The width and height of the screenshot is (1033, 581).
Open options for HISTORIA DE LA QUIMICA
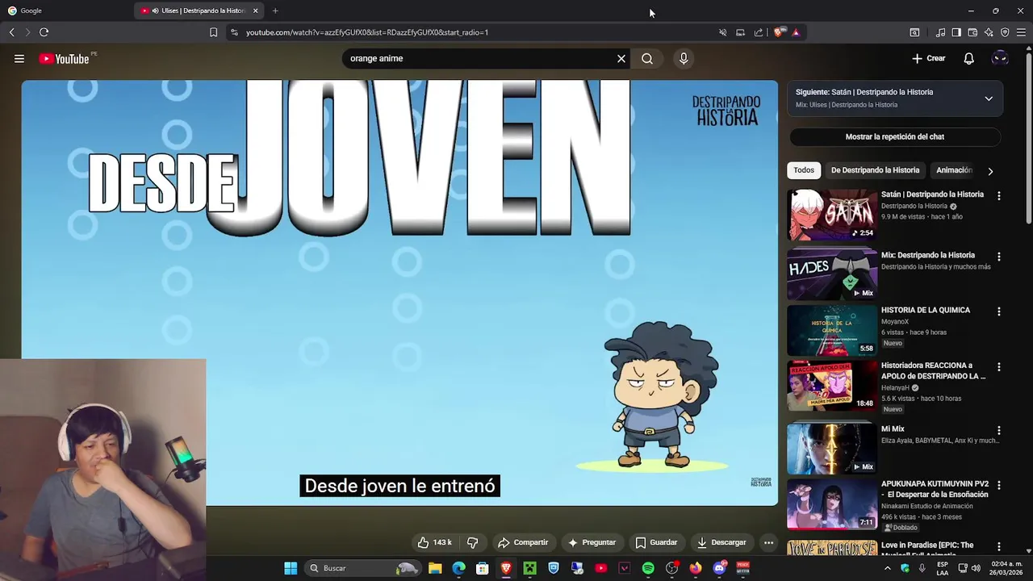[999, 311]
